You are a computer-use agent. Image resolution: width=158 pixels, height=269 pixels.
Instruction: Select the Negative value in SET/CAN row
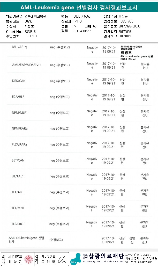tap(92, 161)
